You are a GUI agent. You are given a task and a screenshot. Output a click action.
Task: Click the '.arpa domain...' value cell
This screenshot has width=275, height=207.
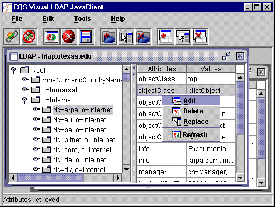[x=211, y=161]
